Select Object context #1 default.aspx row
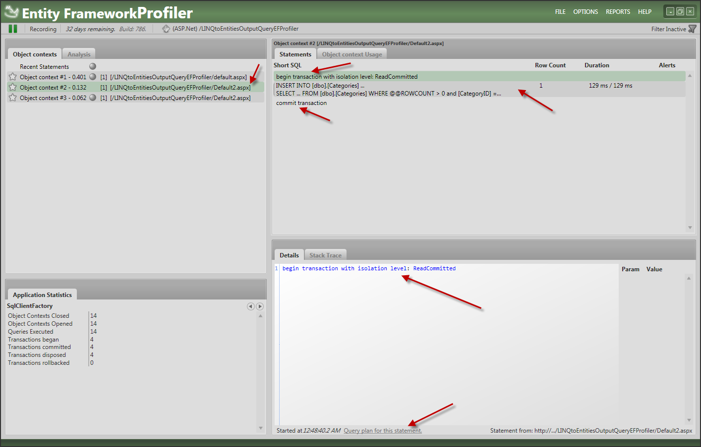Viewport: 701px width, 447px height. (135, 77)
